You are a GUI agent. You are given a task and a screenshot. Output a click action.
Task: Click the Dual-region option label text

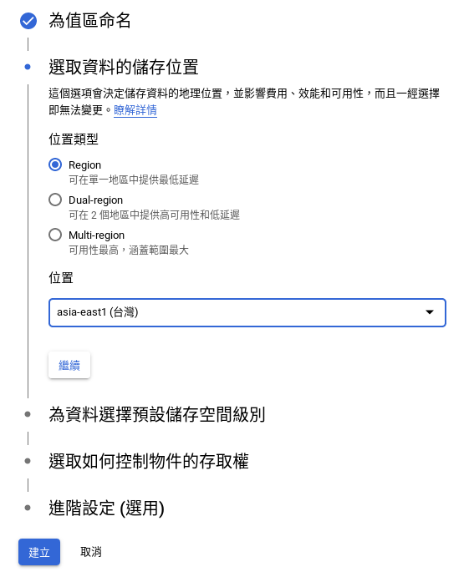[x=95, y=200]
